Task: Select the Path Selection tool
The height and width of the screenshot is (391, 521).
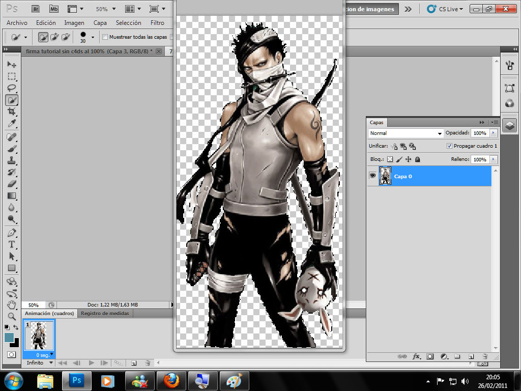Action: click(12, 256)
